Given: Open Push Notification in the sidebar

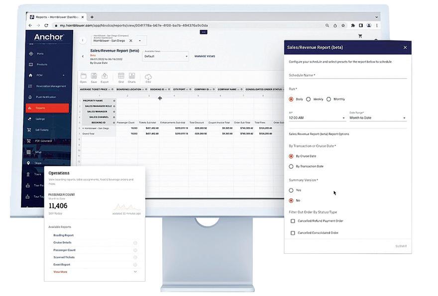Looking at the screenshot, I should tap(46, 97).
